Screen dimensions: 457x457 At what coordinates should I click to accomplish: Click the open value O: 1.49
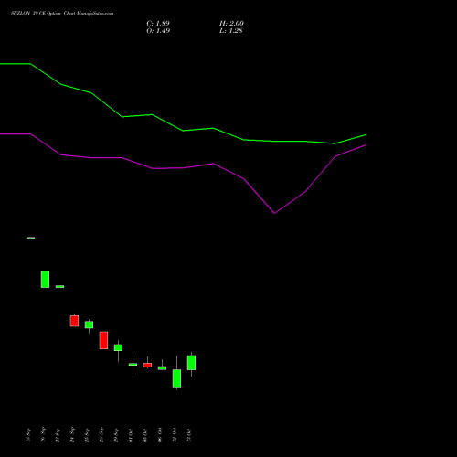click(158, 31)
